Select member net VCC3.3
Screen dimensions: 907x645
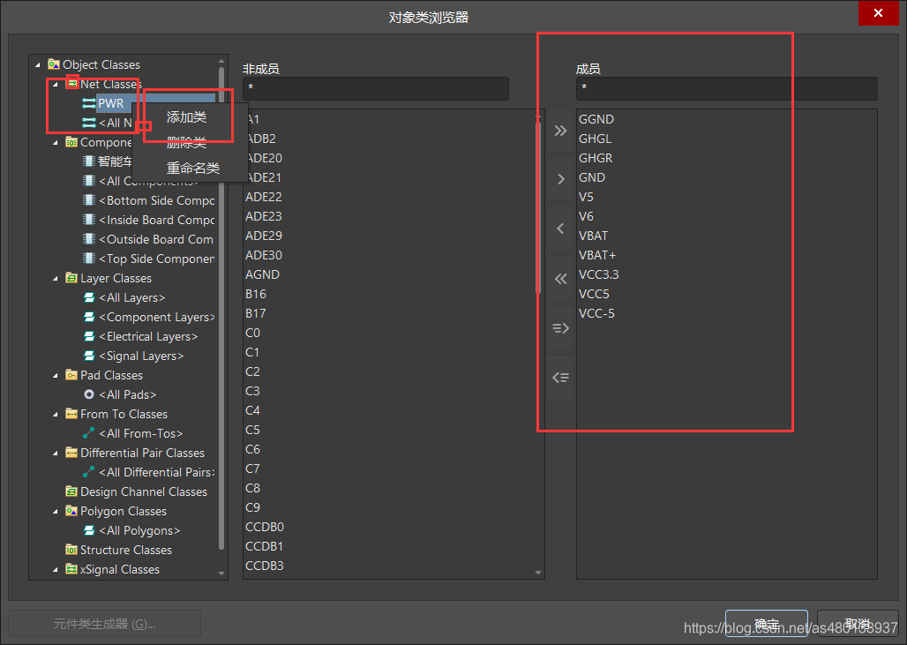(599, 274)
